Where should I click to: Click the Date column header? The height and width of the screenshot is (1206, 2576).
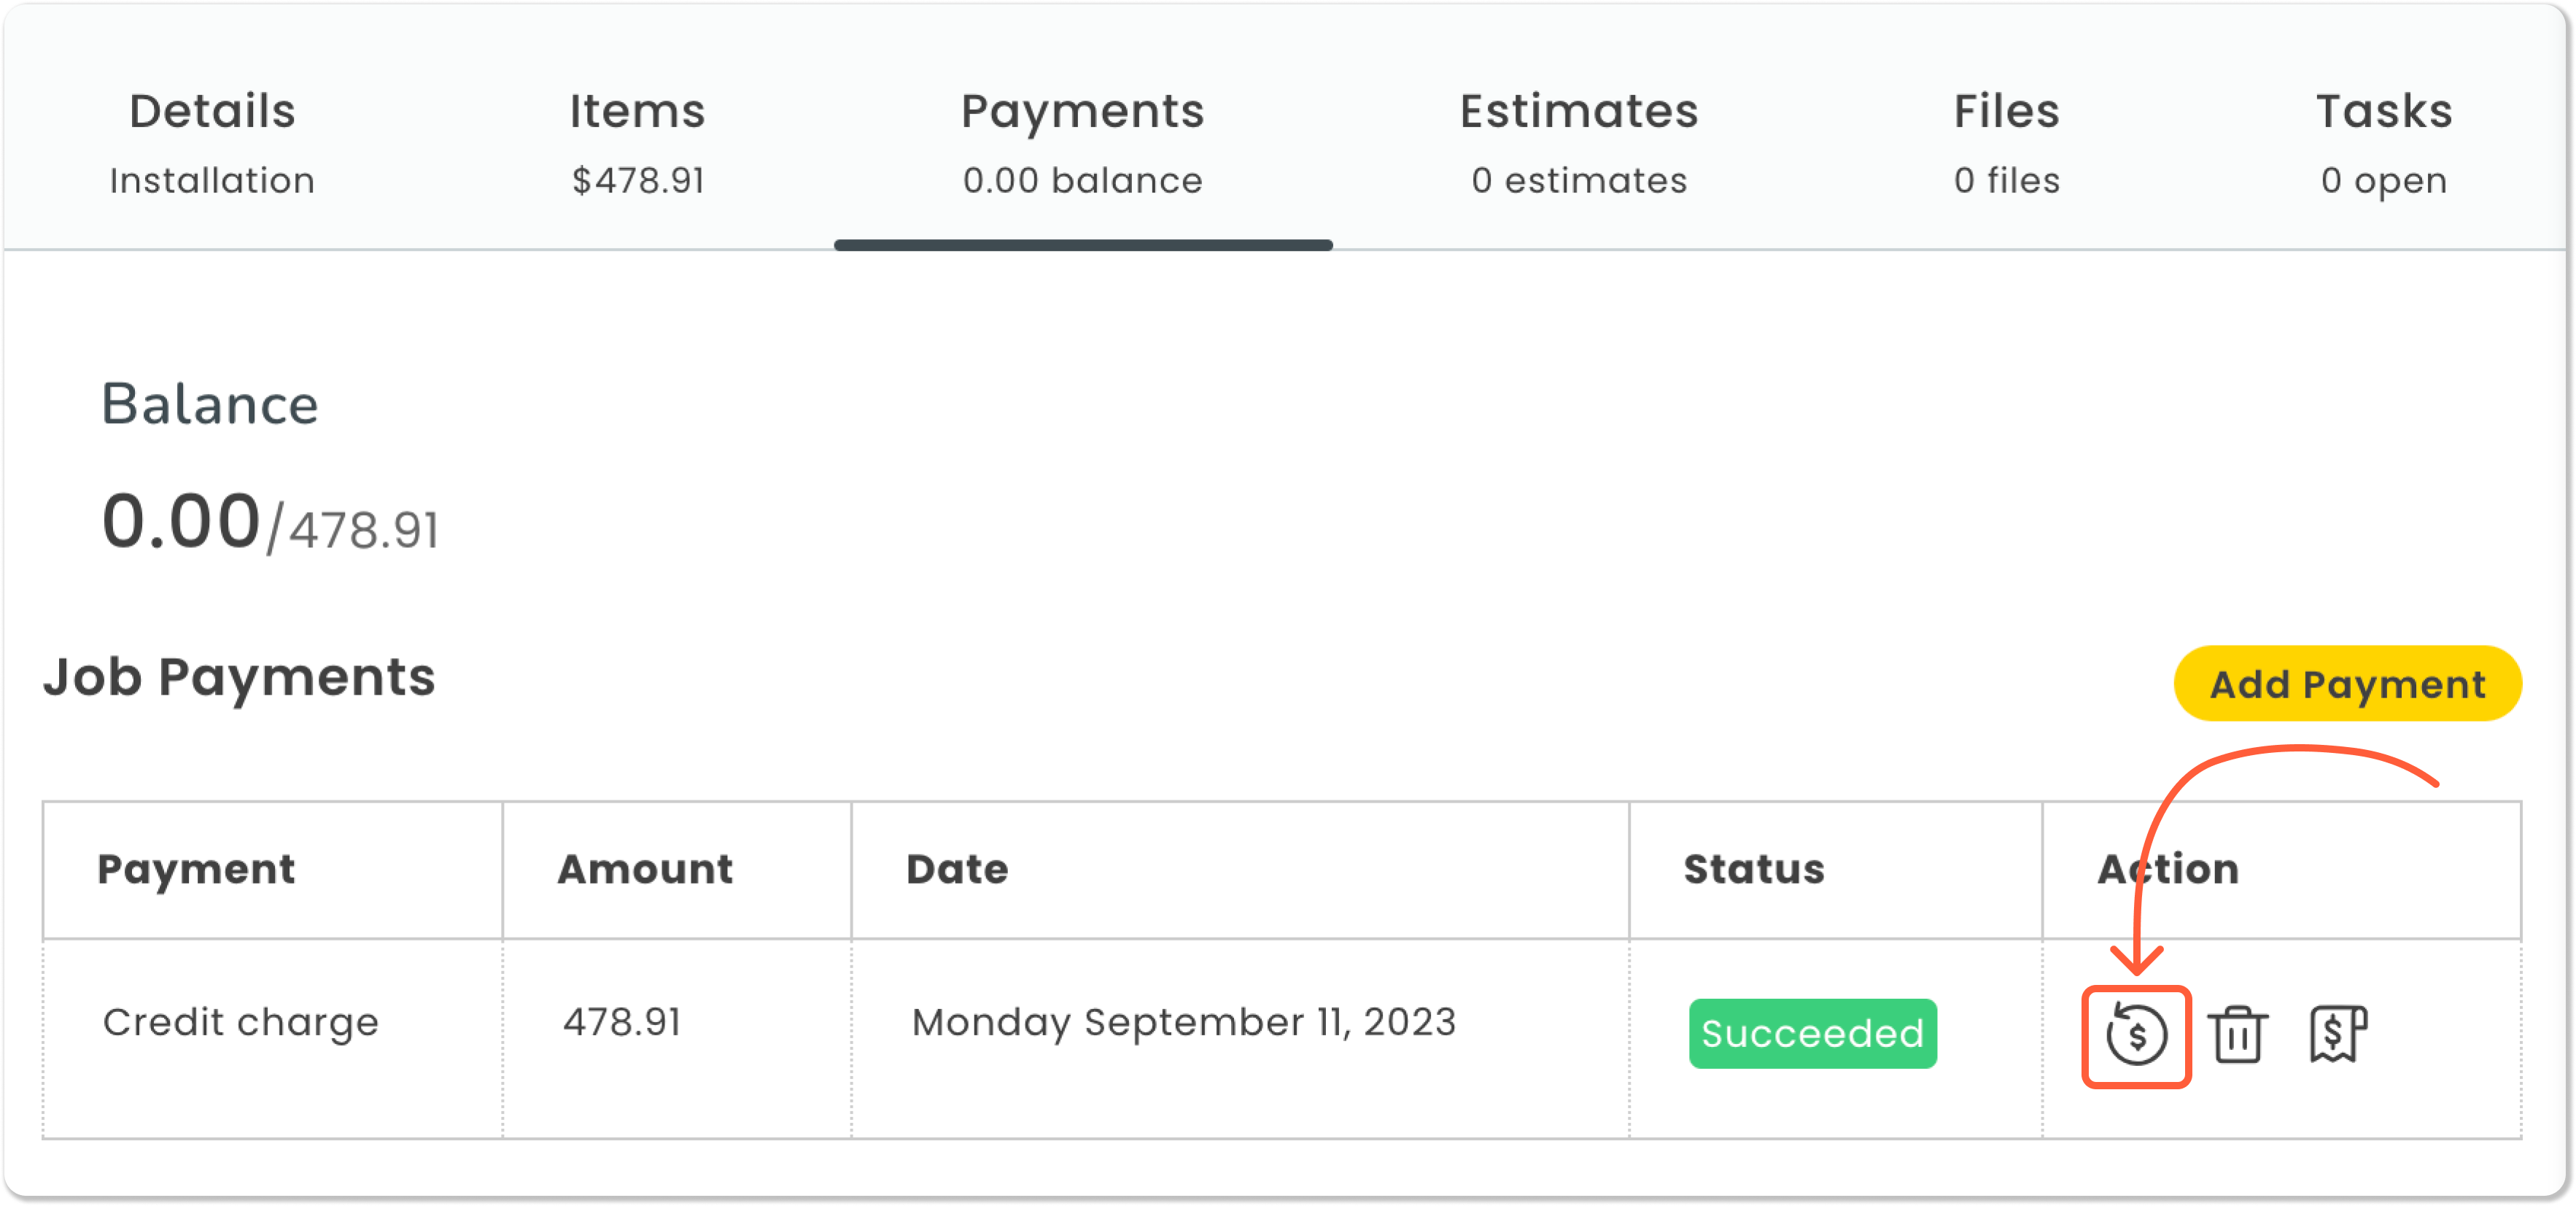click(957, 869)
